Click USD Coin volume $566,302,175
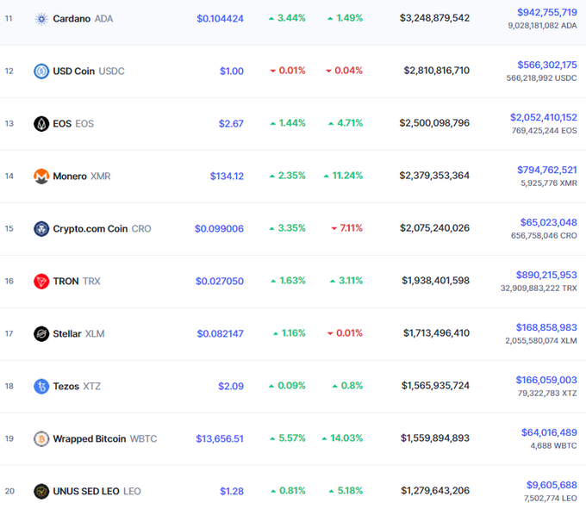Viewport: 586px width, 515px height. (547, 65)
